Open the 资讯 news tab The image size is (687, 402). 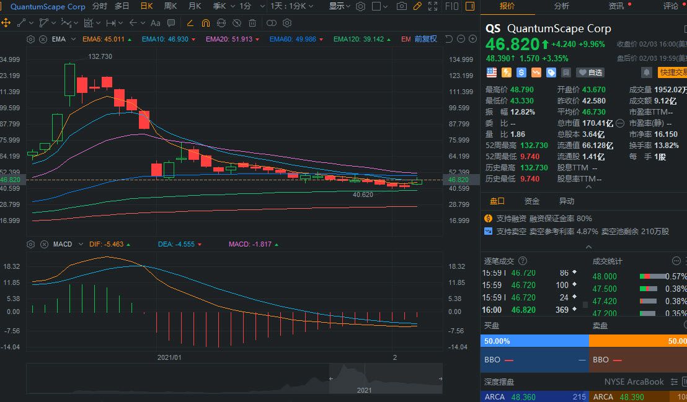click(616, 6)
